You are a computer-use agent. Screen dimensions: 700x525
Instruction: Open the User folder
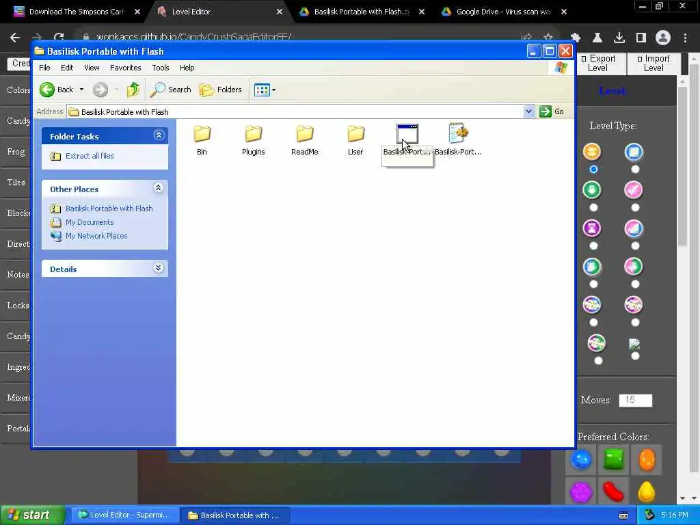pos(355,139)
